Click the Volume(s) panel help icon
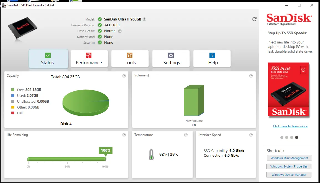 [x=251, y=76]
